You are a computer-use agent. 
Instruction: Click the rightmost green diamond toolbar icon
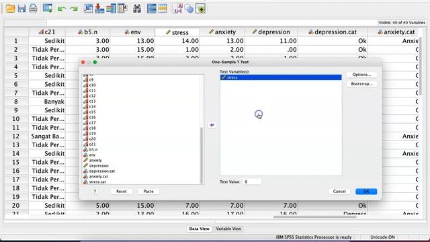200,9
